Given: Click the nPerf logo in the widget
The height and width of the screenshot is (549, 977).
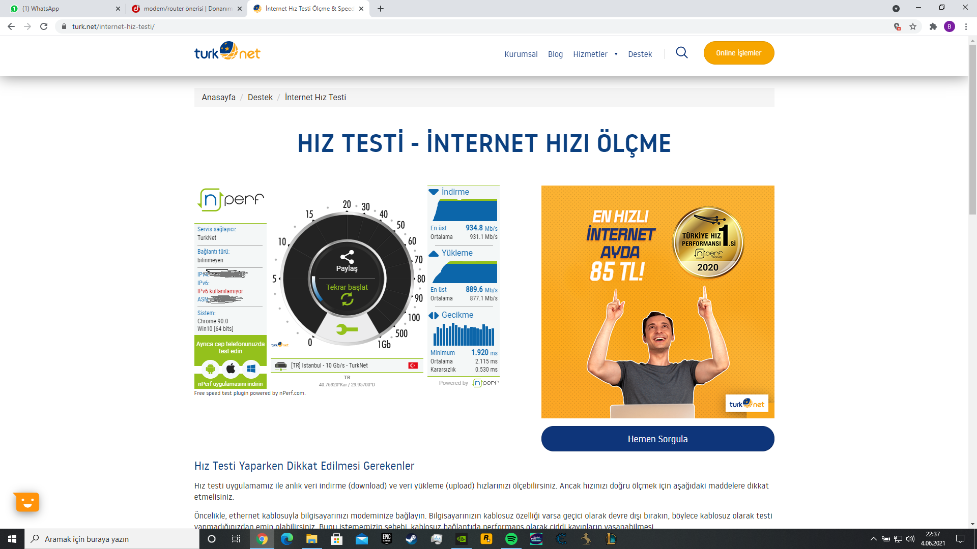Looking at the screenshot, I should (231, 199).
